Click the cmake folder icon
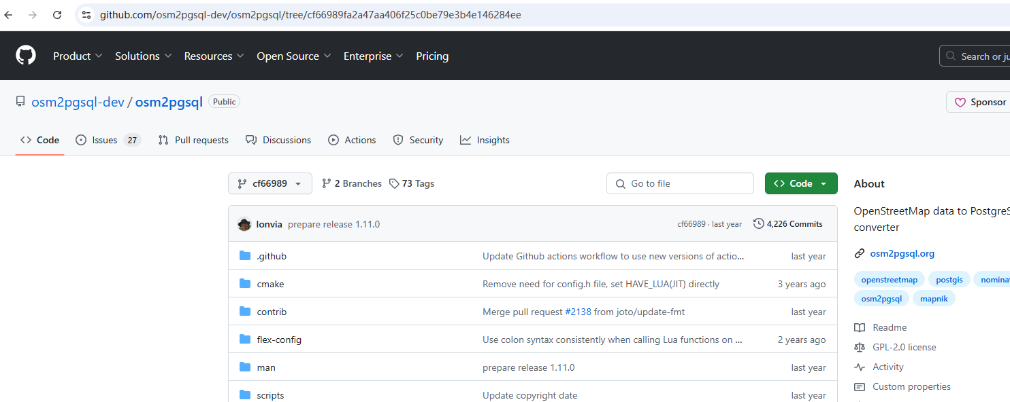The image size is (1010, 402). (245, 284)
